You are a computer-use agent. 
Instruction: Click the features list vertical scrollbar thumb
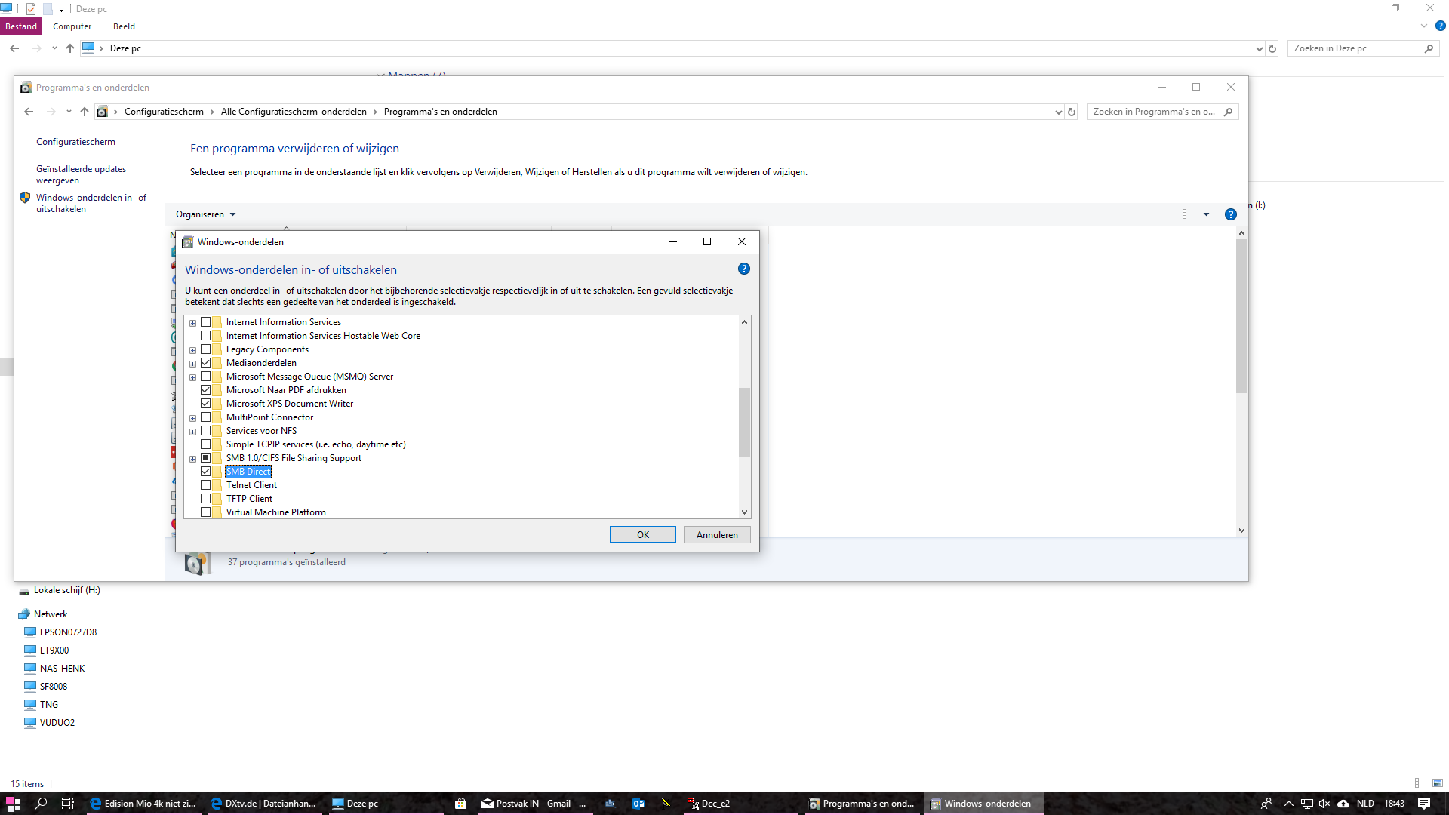click(744, 422)
